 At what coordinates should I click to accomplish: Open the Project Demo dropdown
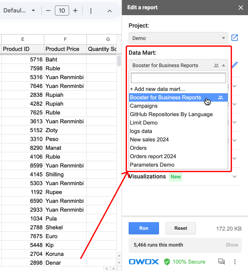coord(178,38)
